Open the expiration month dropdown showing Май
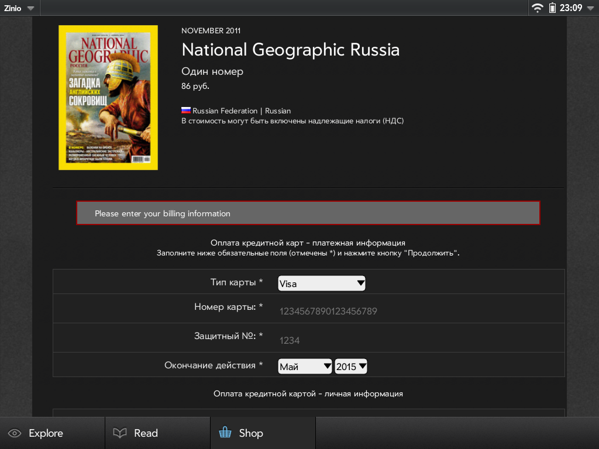599x449 pixels. point(305,367)
